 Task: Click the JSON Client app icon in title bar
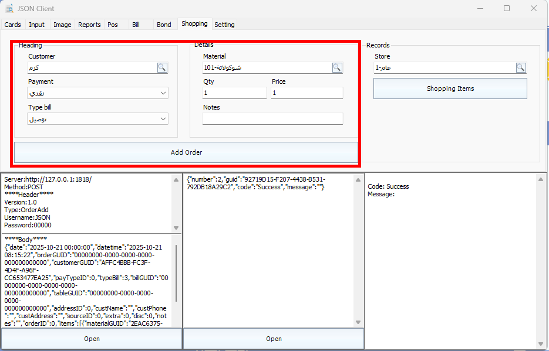(9, 9)
